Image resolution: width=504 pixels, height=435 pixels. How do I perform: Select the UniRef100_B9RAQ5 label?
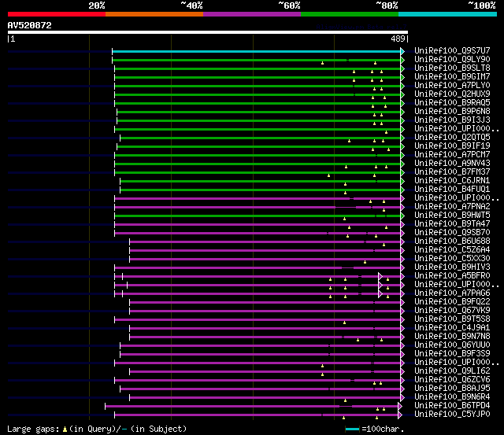click(452, 102)
